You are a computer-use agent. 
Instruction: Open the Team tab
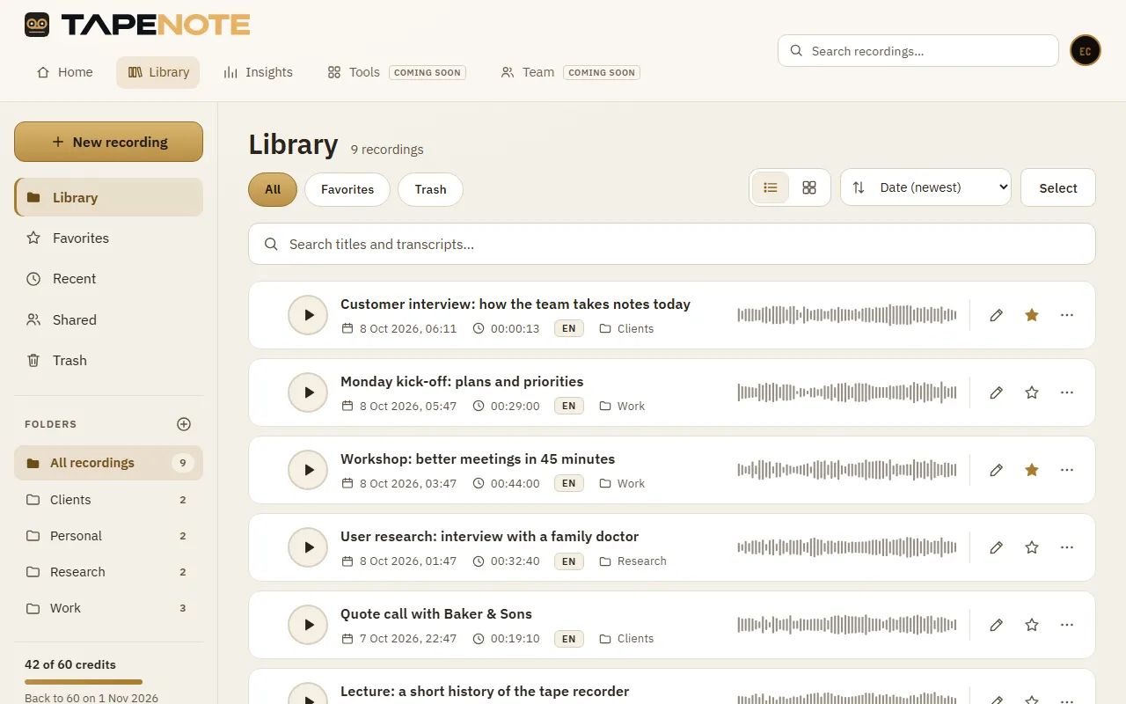point(570,72)
